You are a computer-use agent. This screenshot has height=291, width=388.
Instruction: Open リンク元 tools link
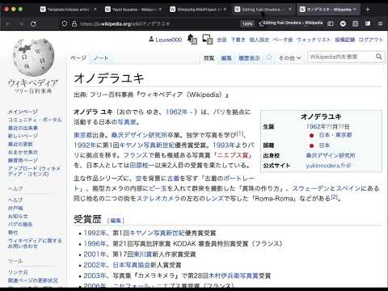(18, 272)
